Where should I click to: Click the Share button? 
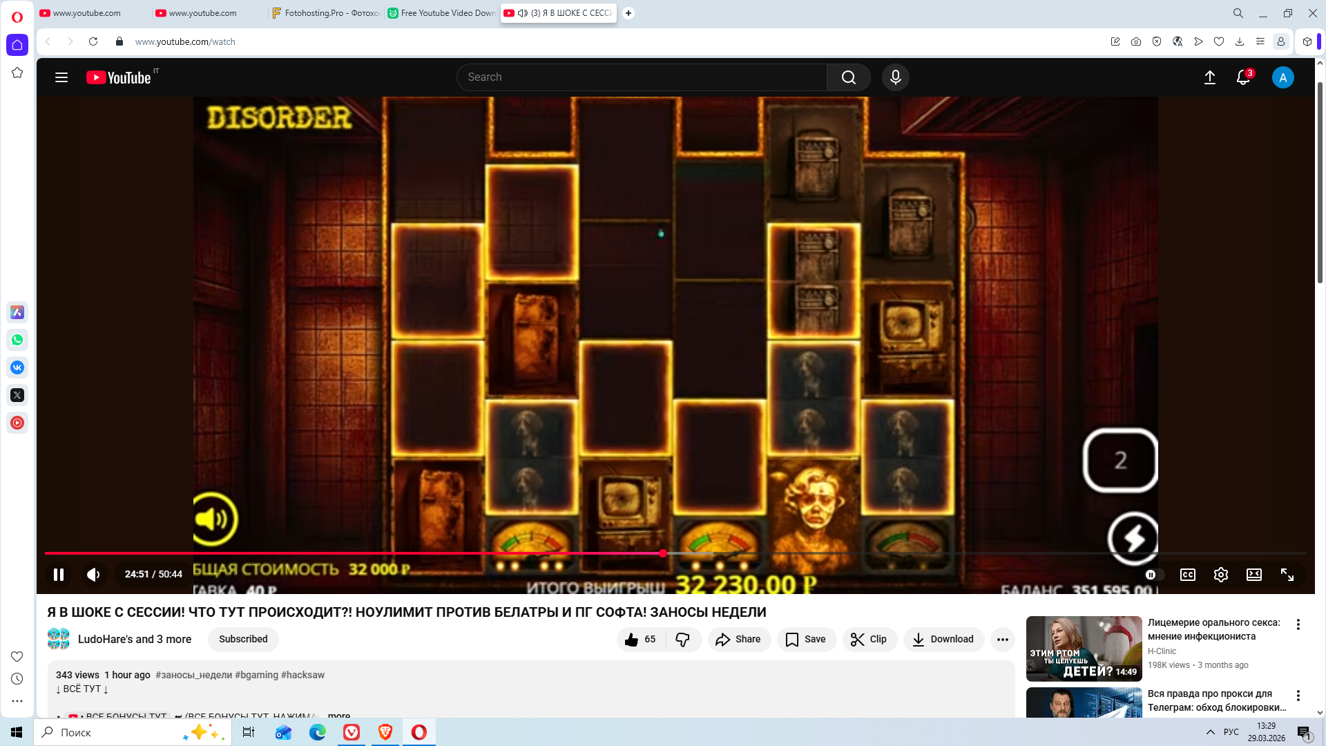coord(738,640)
